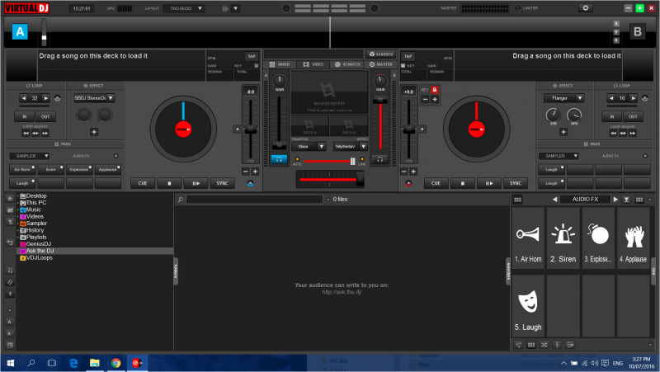
Task: Select deck A indicator
Action: click(20, 31)
